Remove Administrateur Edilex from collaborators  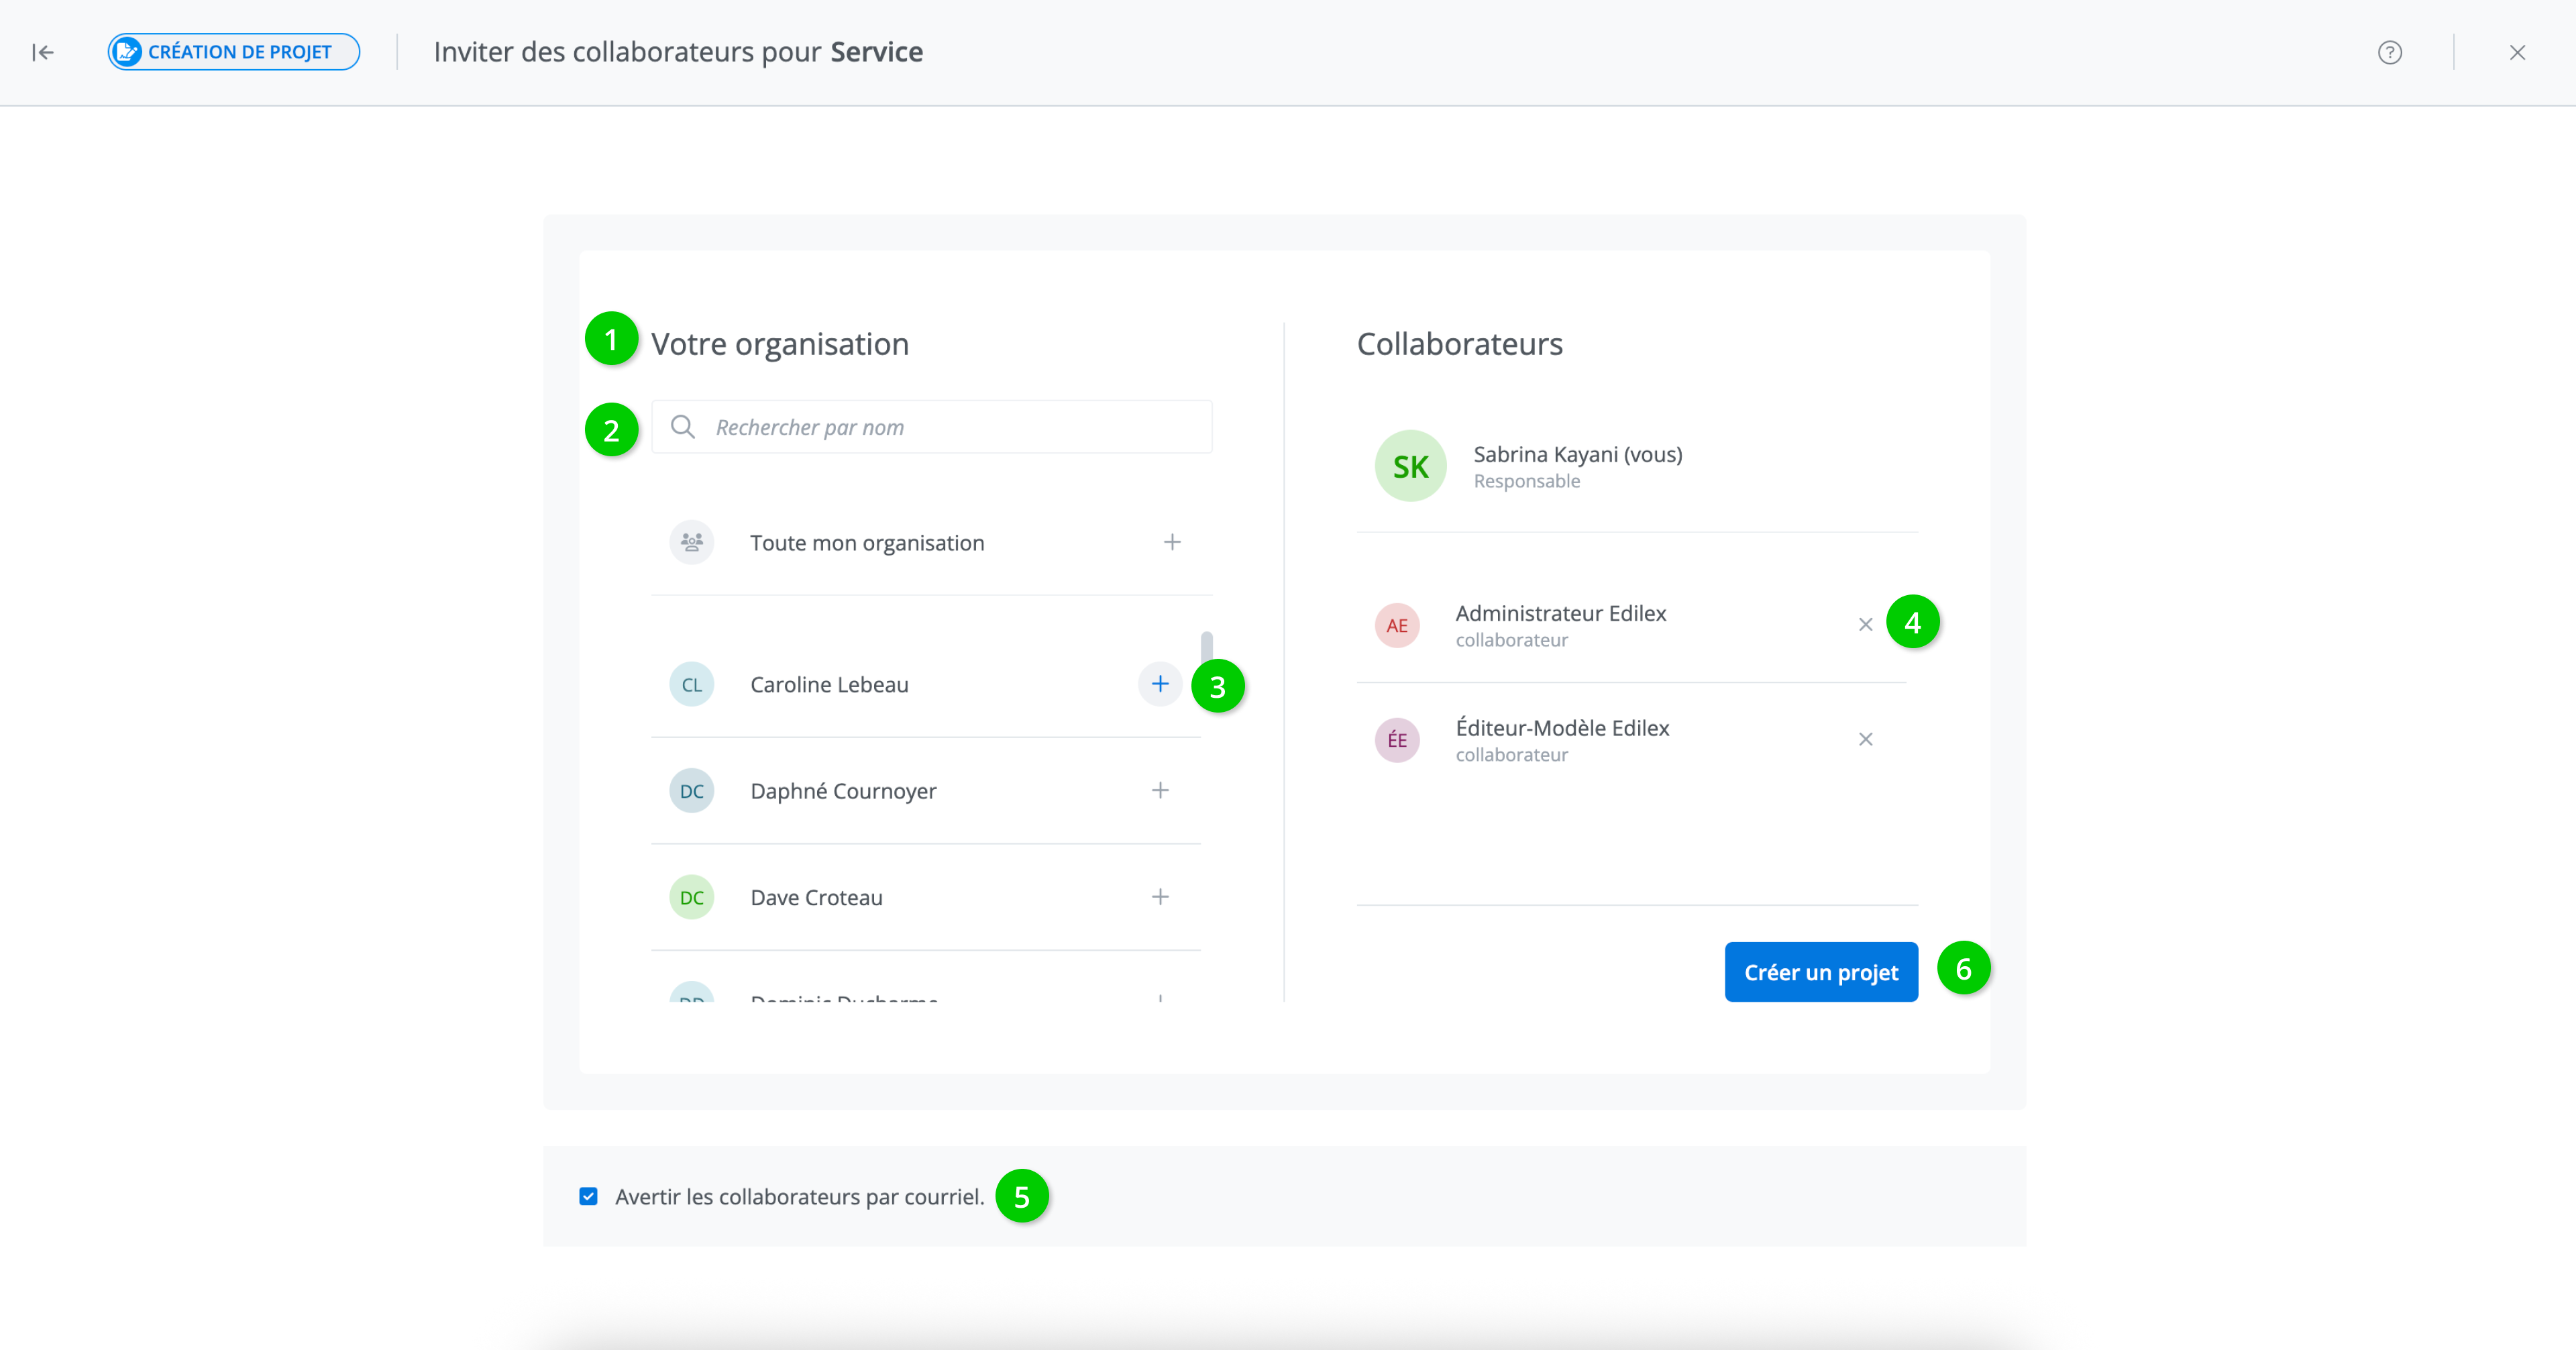point(1865,625)
